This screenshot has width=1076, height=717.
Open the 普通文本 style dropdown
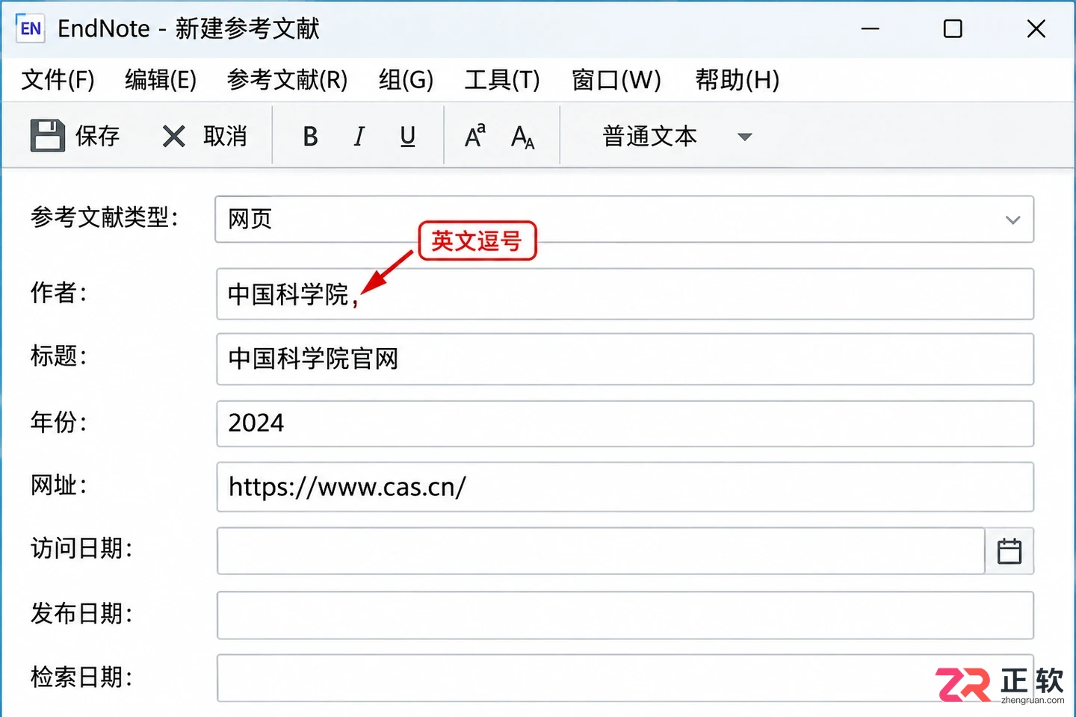coord(676,136)
